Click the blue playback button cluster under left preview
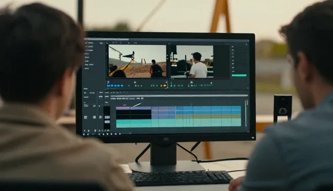This screenshot has height=191, width=333. tap(115, 86)
